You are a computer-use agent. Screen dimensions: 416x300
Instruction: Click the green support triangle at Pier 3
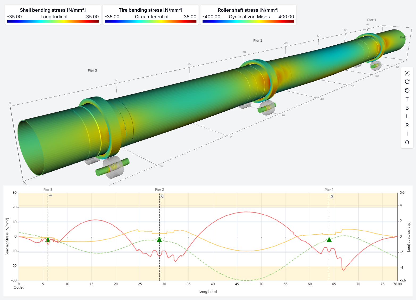[x=48, y=240]
